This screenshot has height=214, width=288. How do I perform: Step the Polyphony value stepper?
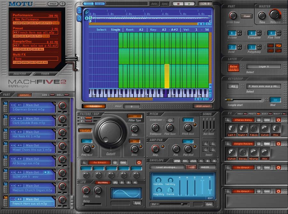click(x=259, y=47)
